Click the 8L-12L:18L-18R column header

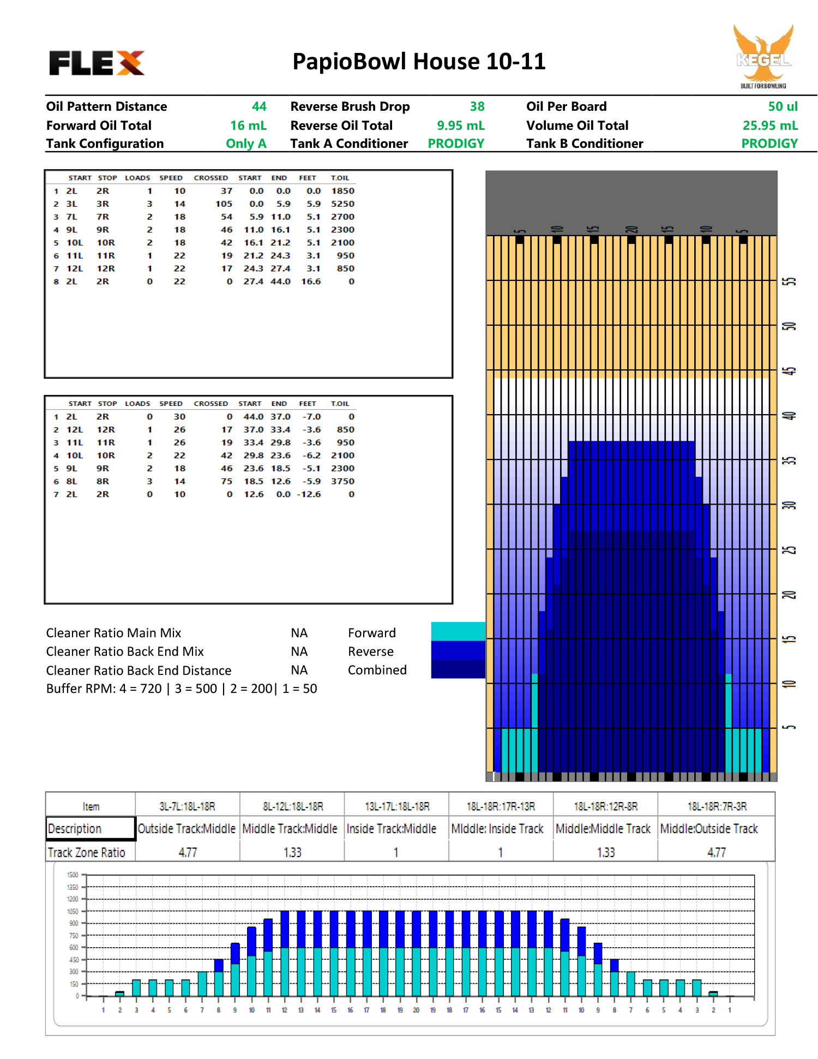coord(292,806)
